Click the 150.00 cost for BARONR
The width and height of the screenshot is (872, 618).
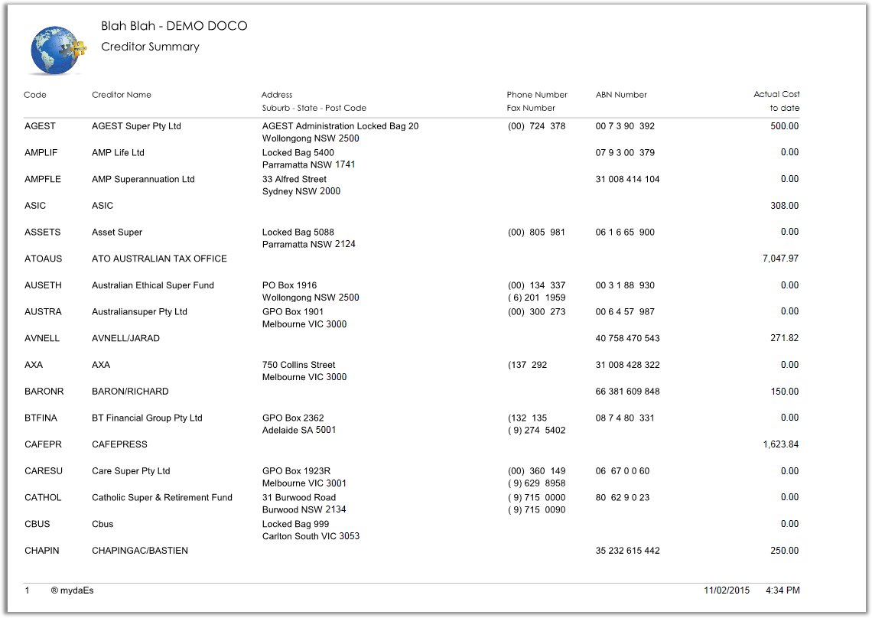click(x=784, y=392)
